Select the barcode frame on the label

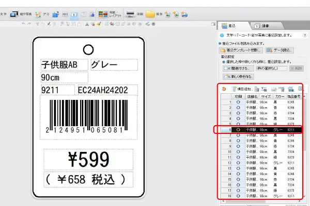tap(88, 117)
